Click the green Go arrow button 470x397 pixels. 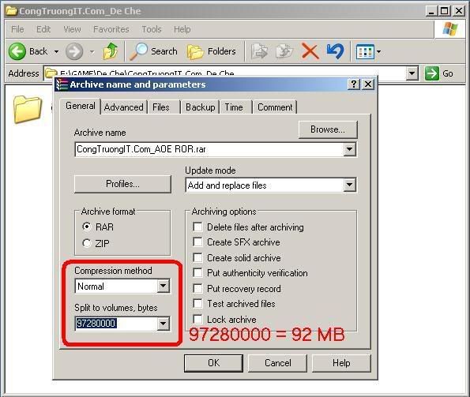(431, 73)
